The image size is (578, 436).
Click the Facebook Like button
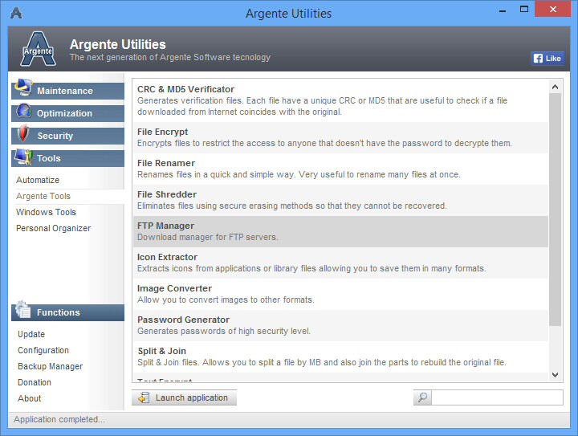click(x=547, y=59)
